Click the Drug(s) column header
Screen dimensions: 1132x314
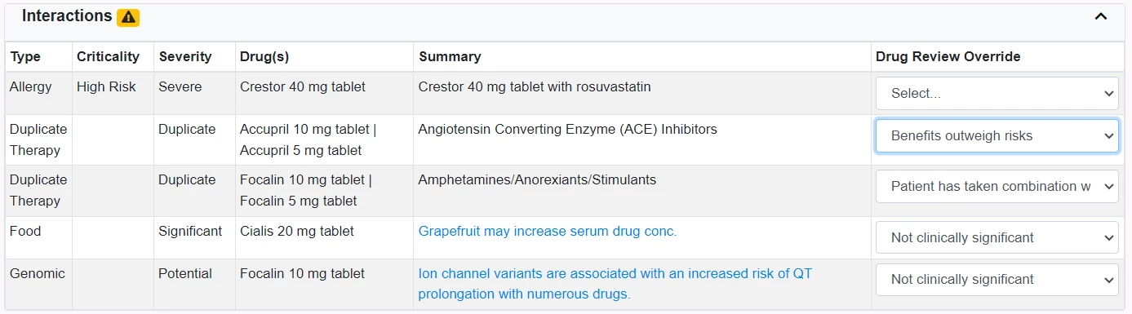point(264,56)
